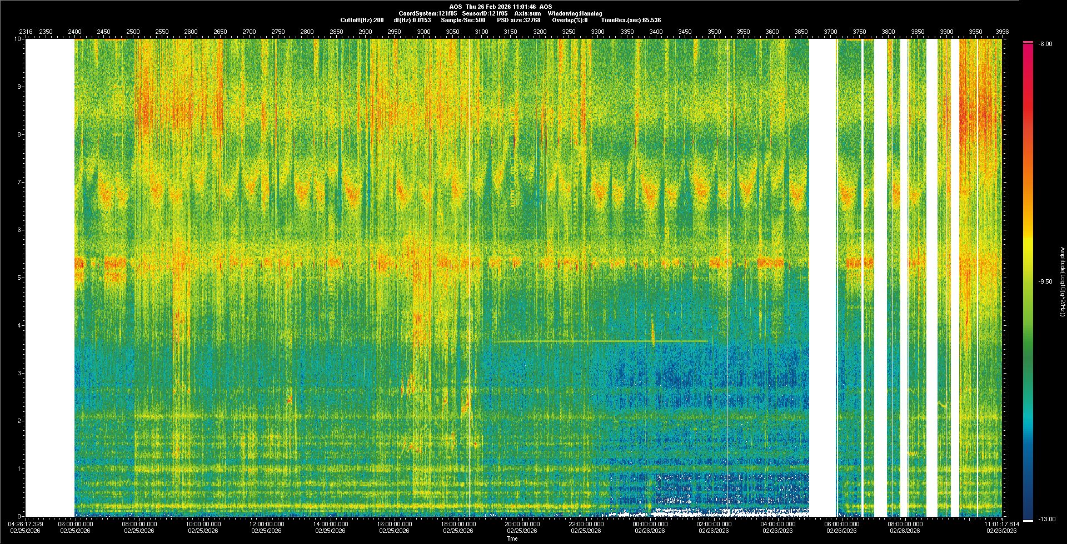Click the Time axis title at bottom

[x=512, y=538]
